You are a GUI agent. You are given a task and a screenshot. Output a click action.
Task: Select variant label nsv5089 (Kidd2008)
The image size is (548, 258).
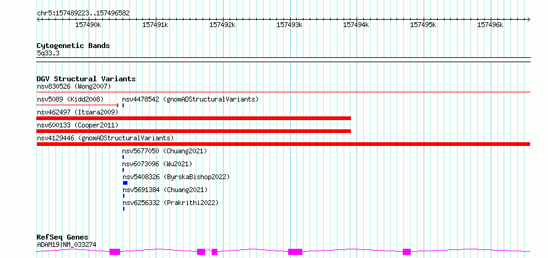tap(70, 99)
